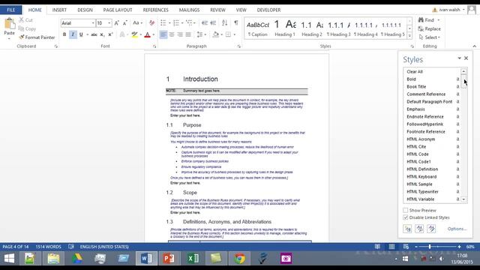
Task: Sort the selected text
Action: pyautogui.click(x=225, y=23)
